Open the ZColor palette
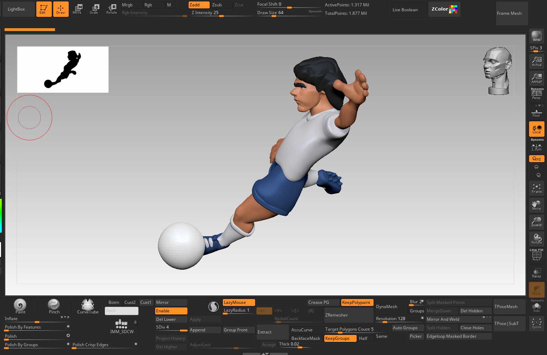Screen dimensions: 547x355 tap(444, 9)
